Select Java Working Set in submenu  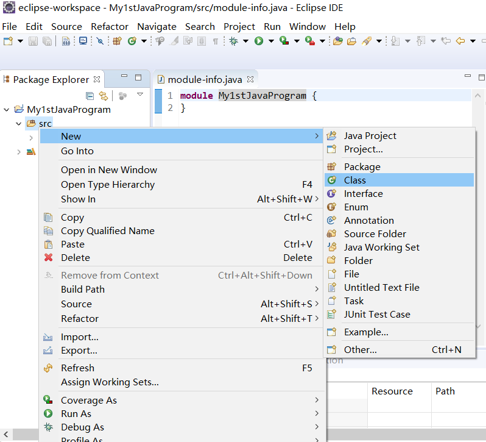[400, 247]
